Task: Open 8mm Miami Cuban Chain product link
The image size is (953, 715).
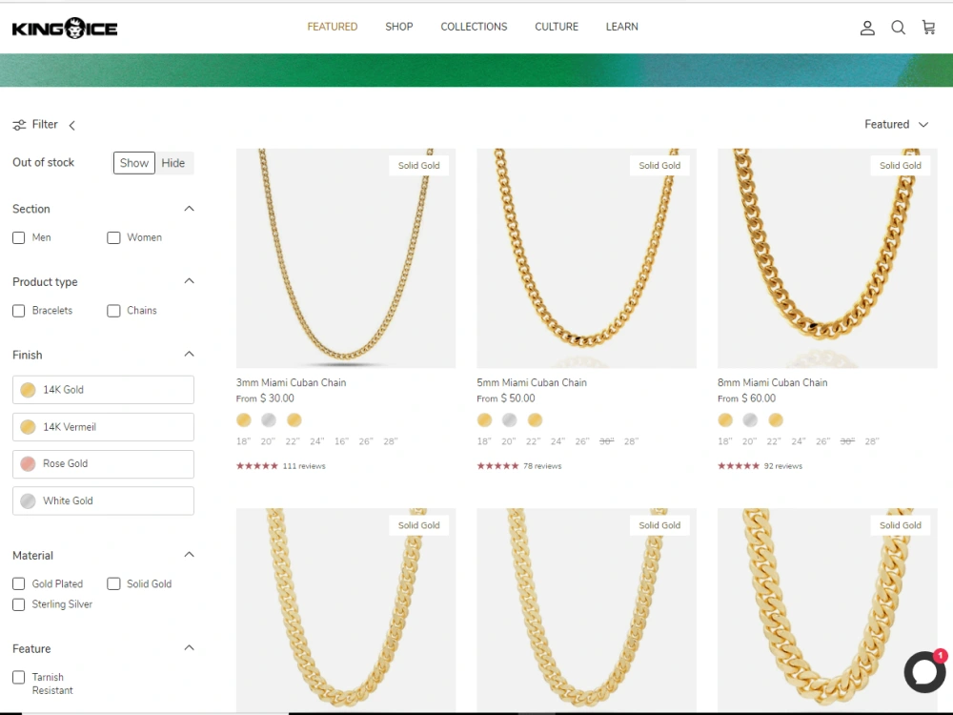Action: (x=773, y=382)
